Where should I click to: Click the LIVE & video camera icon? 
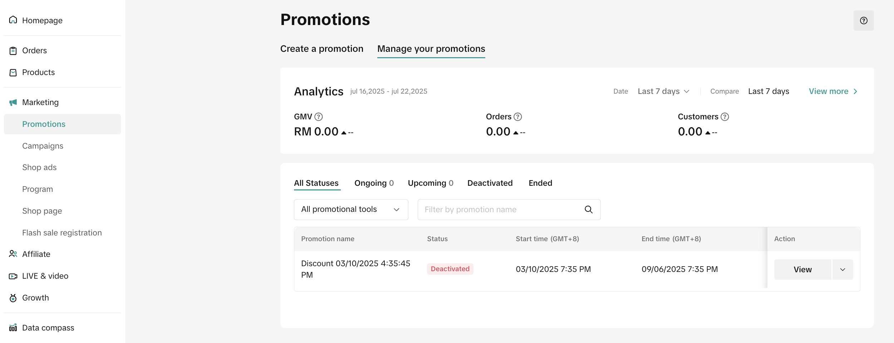click(13, 276)
